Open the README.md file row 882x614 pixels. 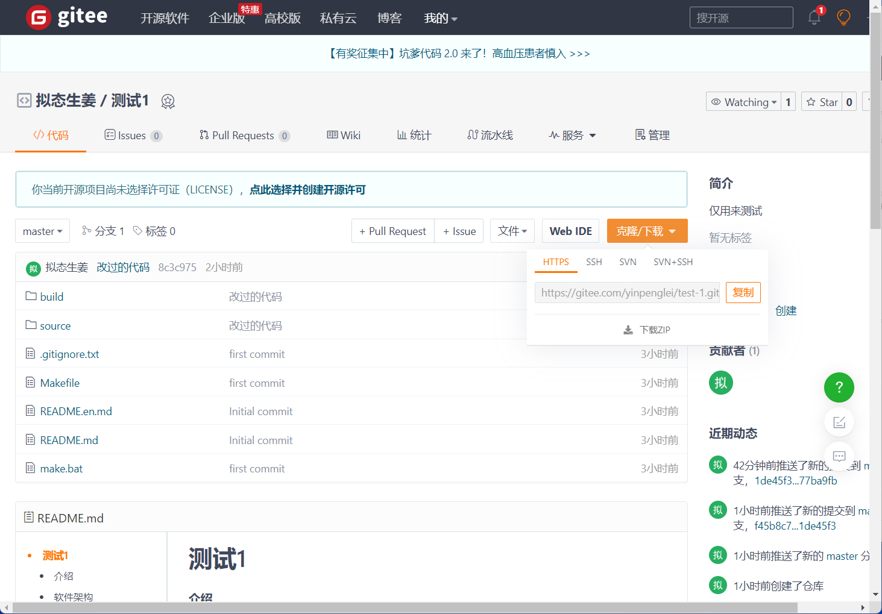click(x=351, y=440)
